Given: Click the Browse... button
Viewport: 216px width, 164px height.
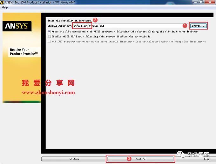Looking at the screenshot, I should click(198, 26).
